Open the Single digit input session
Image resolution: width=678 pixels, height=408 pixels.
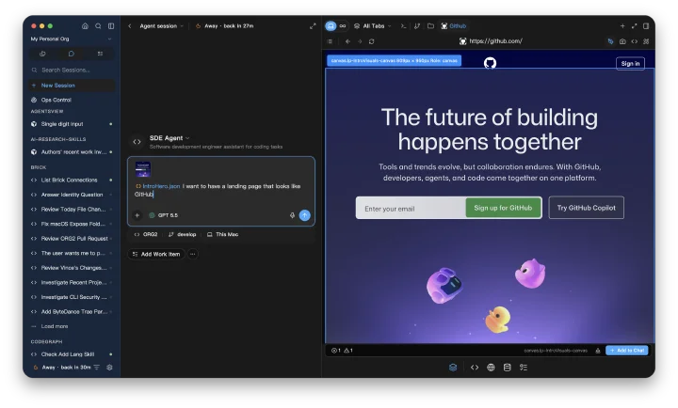(x=72, y=124)
